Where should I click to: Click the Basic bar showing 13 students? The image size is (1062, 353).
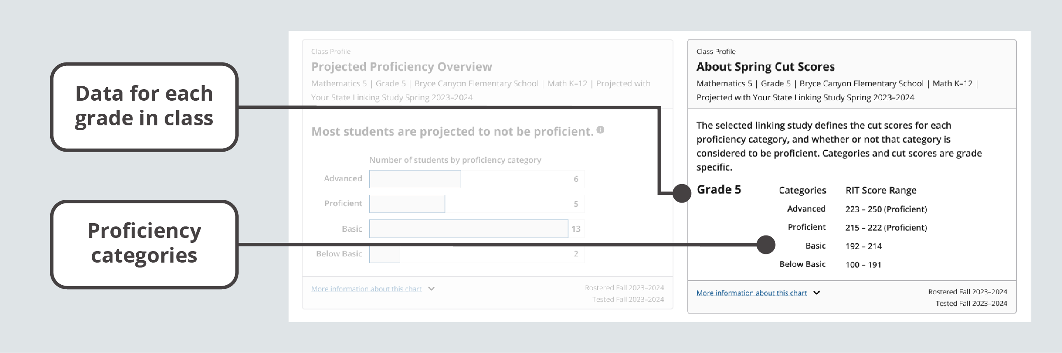(468, 228)
